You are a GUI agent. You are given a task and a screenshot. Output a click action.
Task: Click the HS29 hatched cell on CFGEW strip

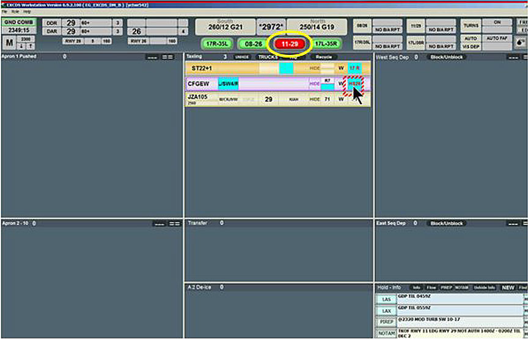354,84
